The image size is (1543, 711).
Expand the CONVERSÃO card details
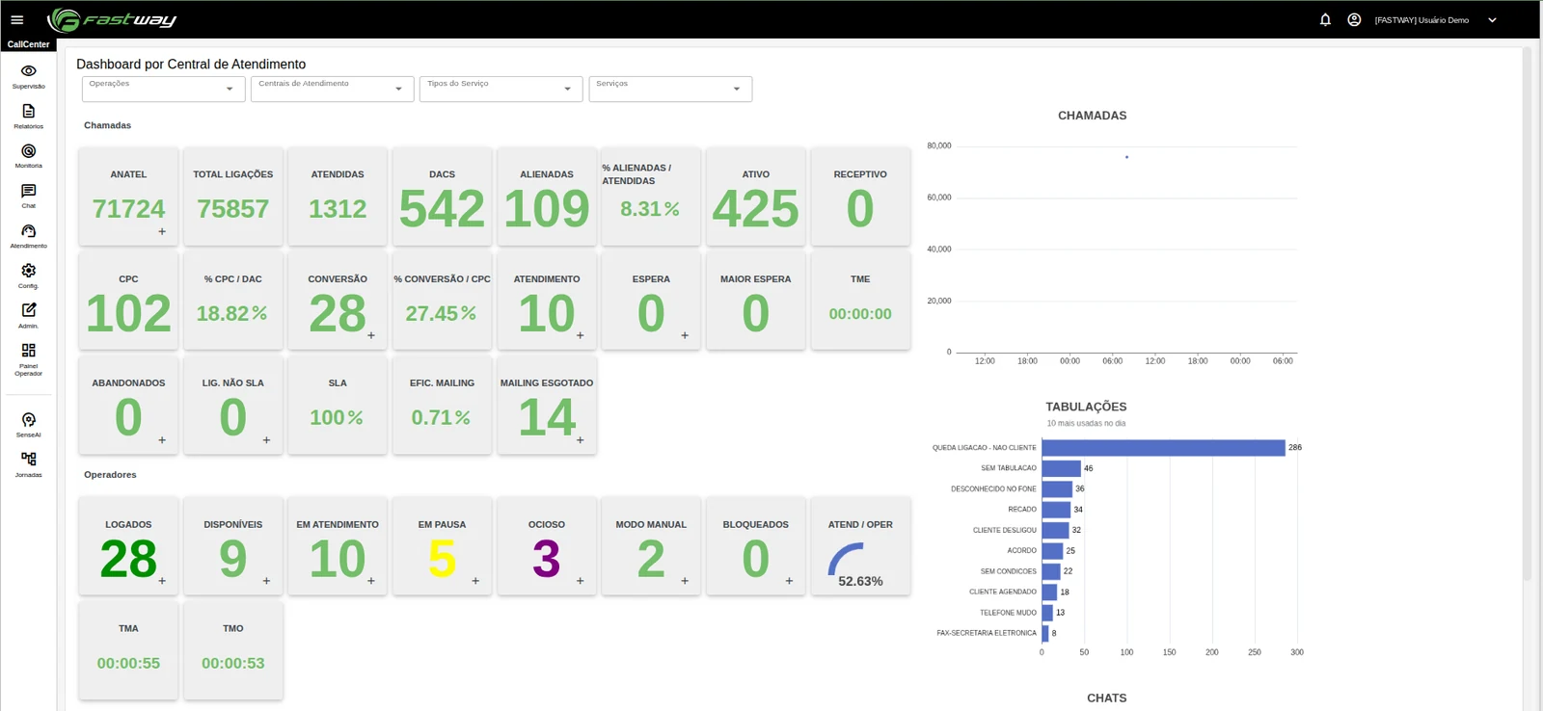click(x=371, y=335)
